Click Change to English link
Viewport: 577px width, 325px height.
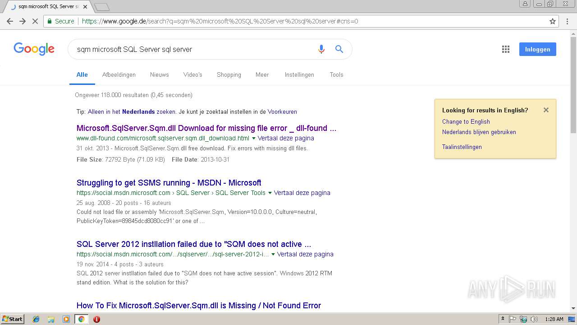pos(466,122)
